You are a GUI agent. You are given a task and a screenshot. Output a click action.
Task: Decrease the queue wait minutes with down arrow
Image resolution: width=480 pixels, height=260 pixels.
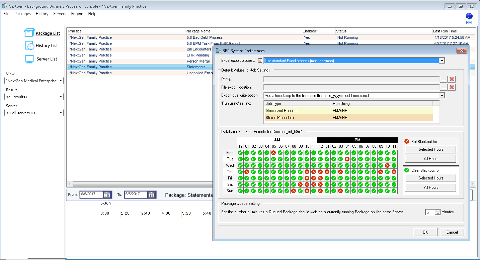coord(437,214)
